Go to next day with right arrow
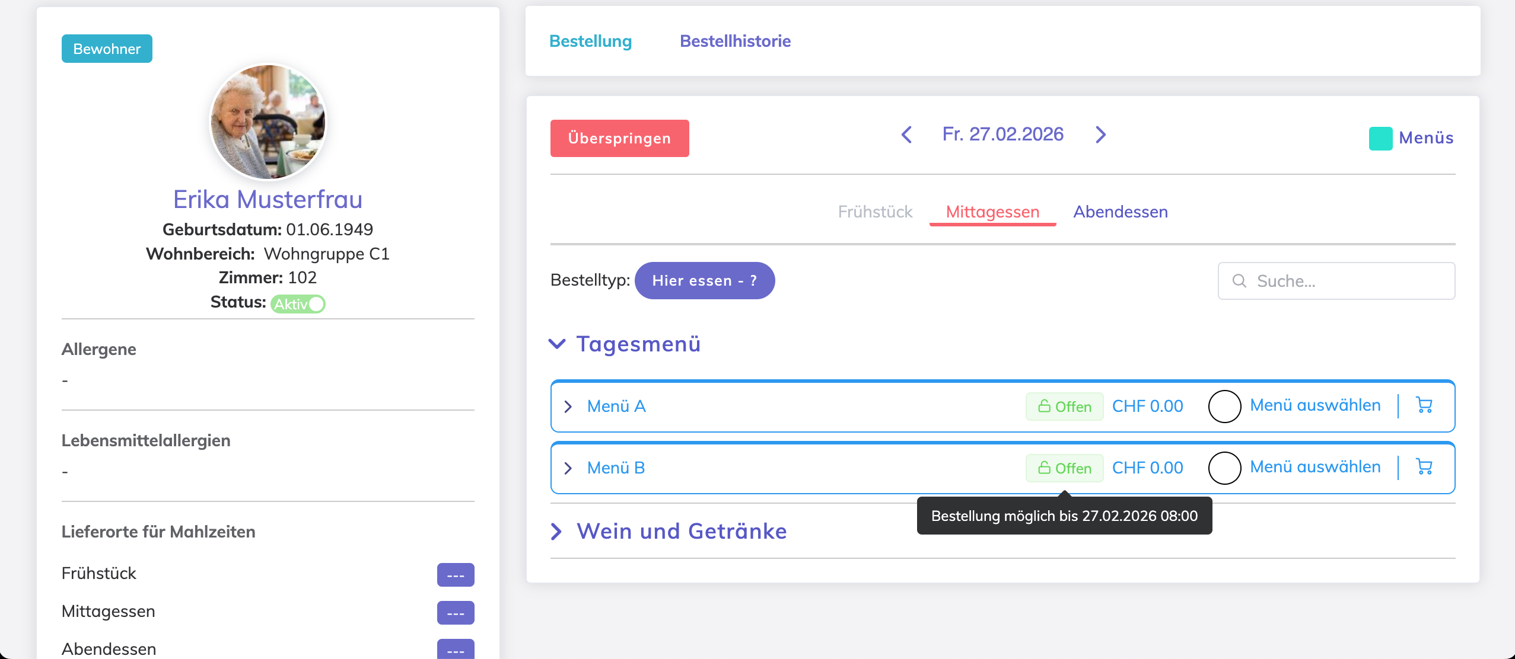Screen dimensions: 1515x659 tap(1100, 135)
